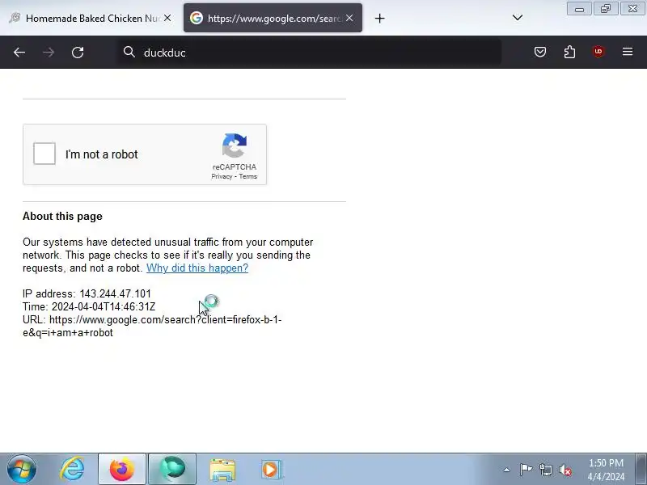The image size is (647, 485).
Task: Follow the Why did this happen link
Action: point(197,268)
